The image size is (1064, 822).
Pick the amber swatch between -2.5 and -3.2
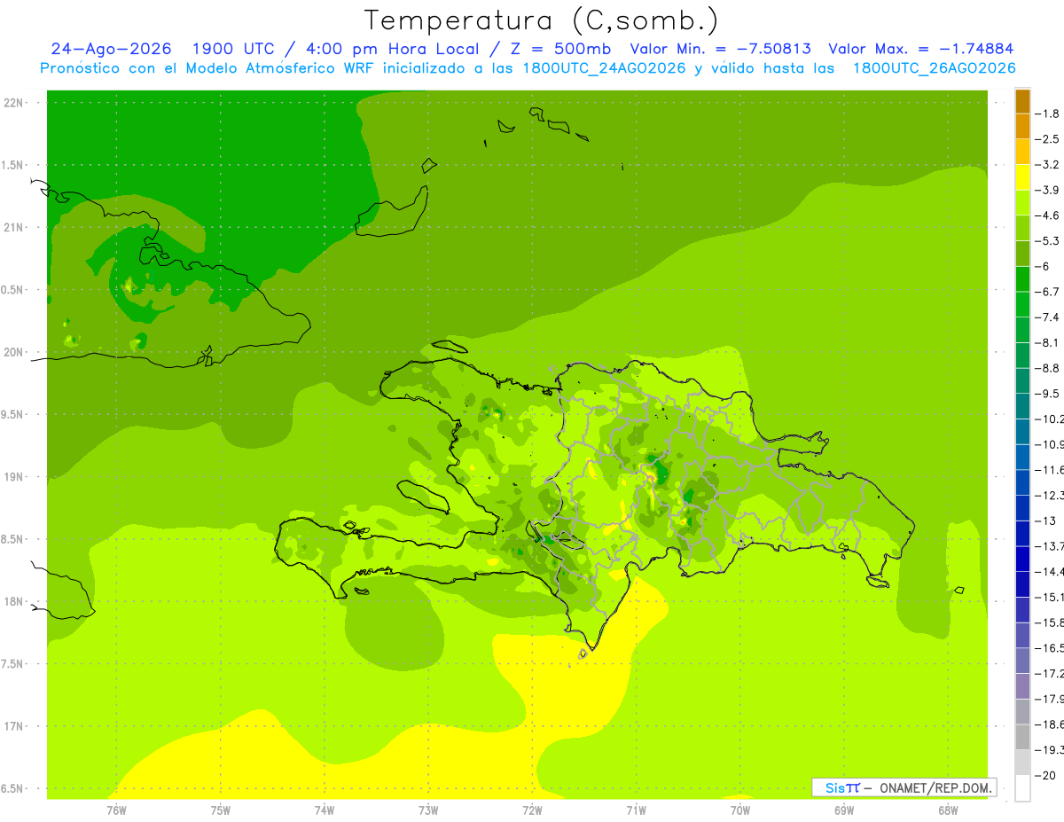(x=1022, y=152)
